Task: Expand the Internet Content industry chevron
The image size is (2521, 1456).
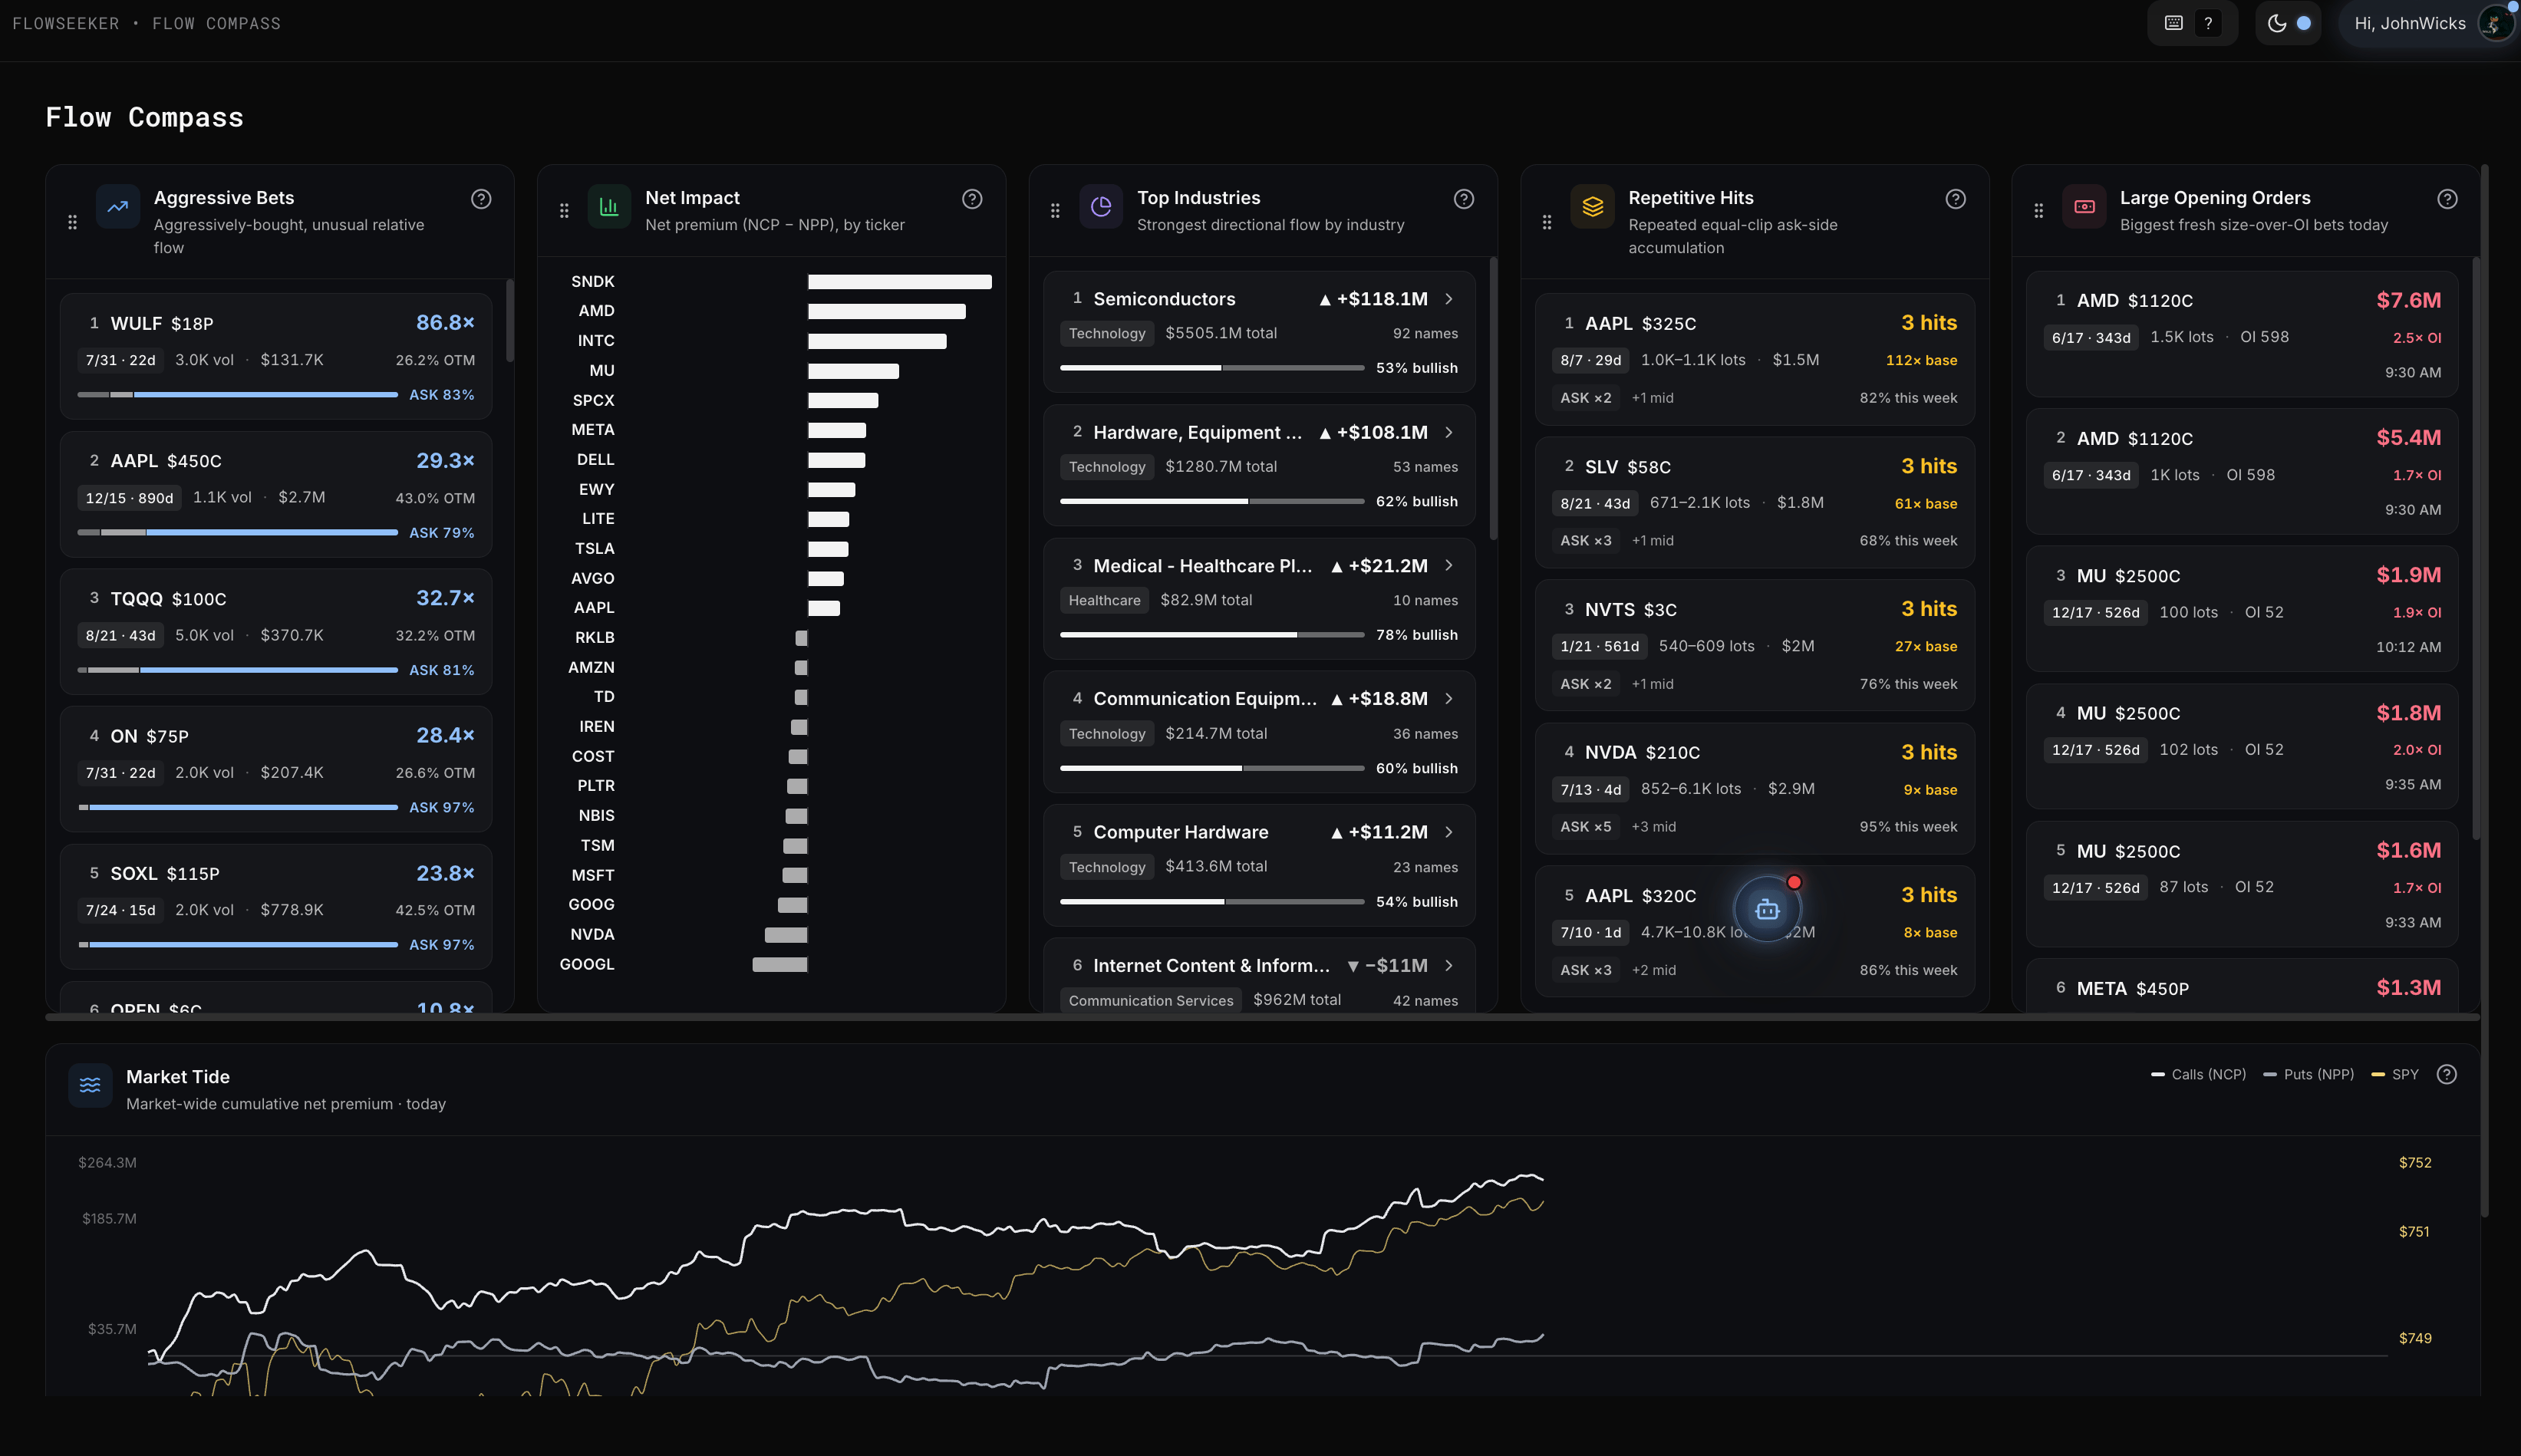Action: [1449, 965]
